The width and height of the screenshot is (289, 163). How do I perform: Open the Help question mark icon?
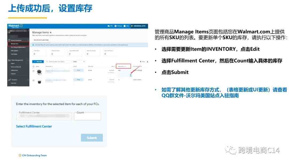pyautogui.click(x=125, y=26)
